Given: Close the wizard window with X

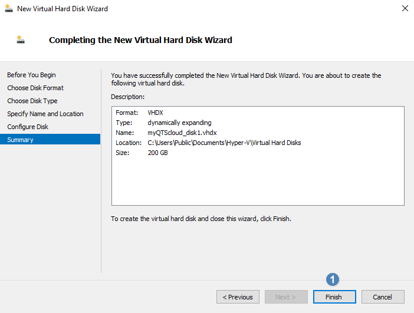Looking at the screenshot, I should click(405, 8).
